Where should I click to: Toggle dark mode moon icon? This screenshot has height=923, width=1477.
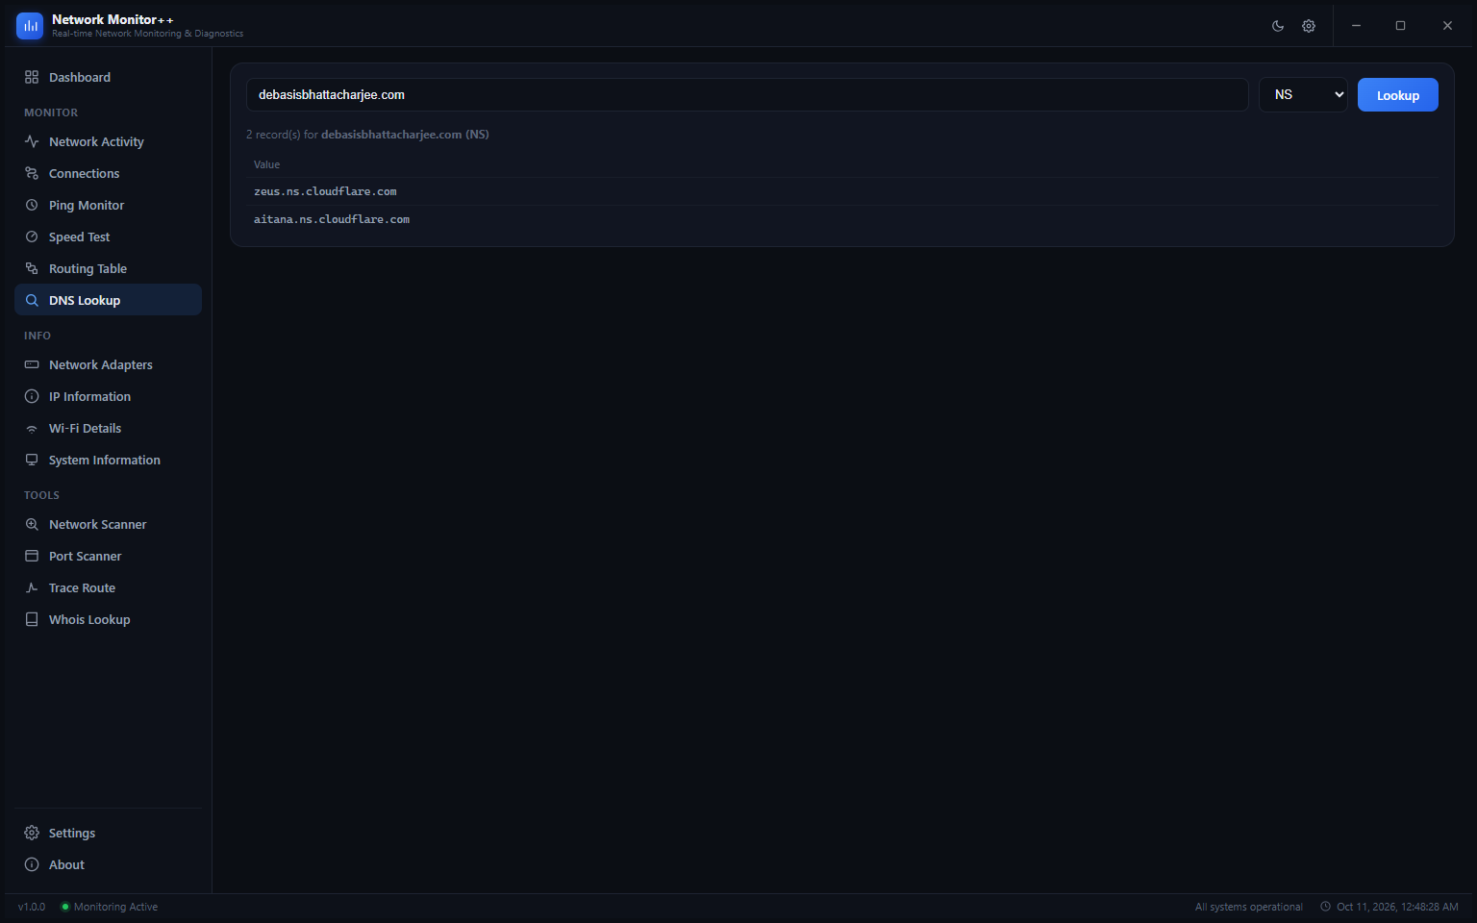click(1278, 26)
